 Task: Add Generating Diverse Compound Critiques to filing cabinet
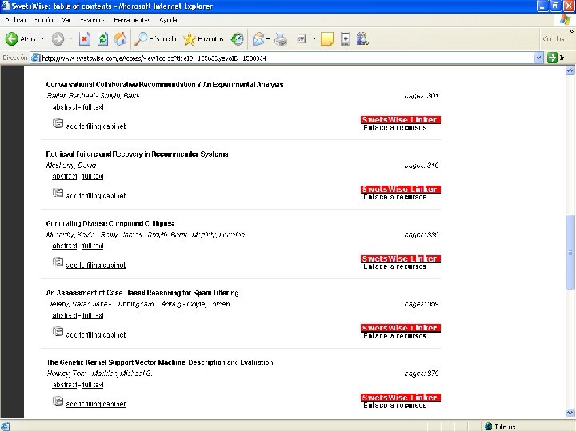tap(95, 266)
